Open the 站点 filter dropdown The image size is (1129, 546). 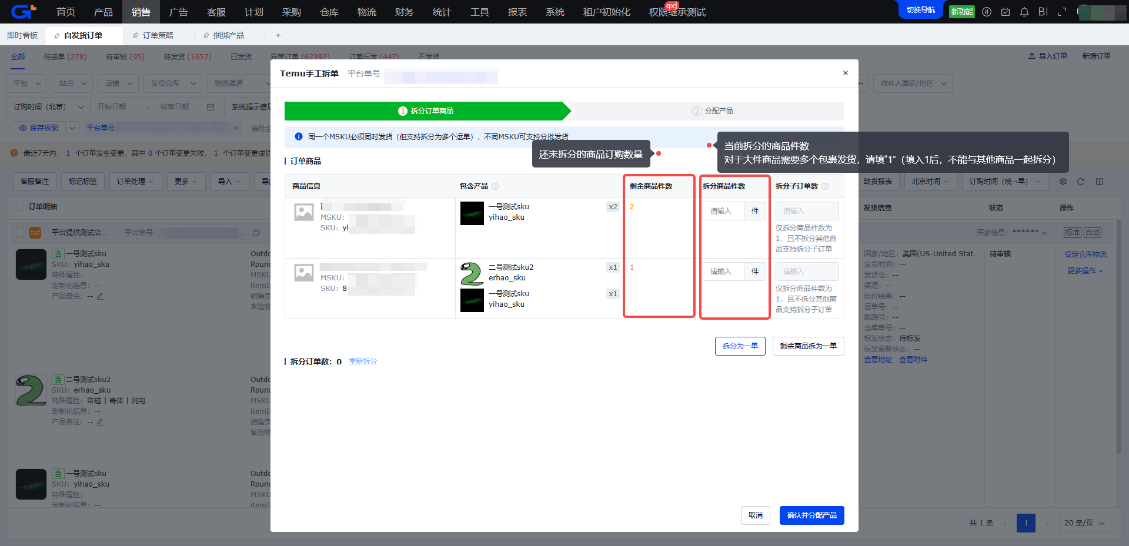72,83
